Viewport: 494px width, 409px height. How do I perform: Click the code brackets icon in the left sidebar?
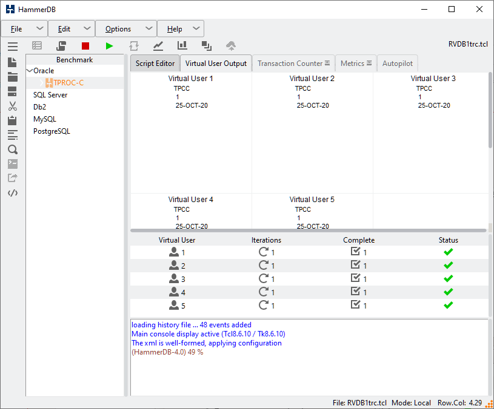pyautogui.click(x=13, y=193)
